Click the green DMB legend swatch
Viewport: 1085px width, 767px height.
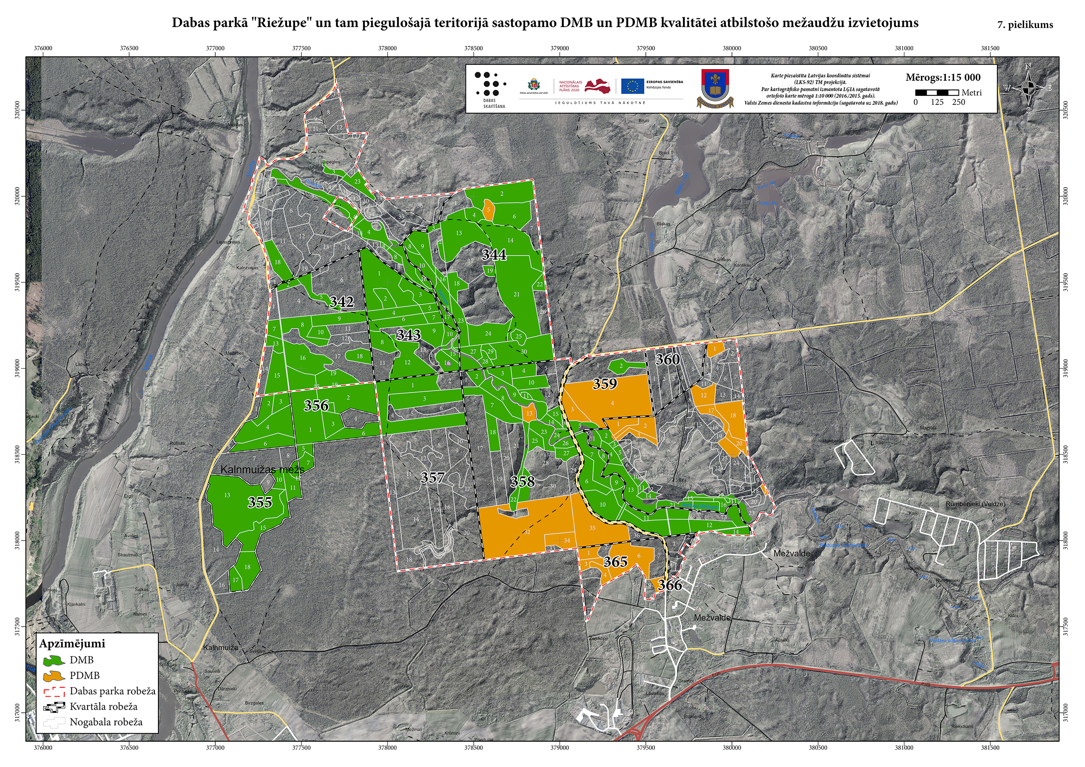(x=54, y=660)
